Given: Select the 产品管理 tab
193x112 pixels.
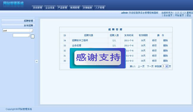Looking at the screenshot, I should tap(62, 8).
